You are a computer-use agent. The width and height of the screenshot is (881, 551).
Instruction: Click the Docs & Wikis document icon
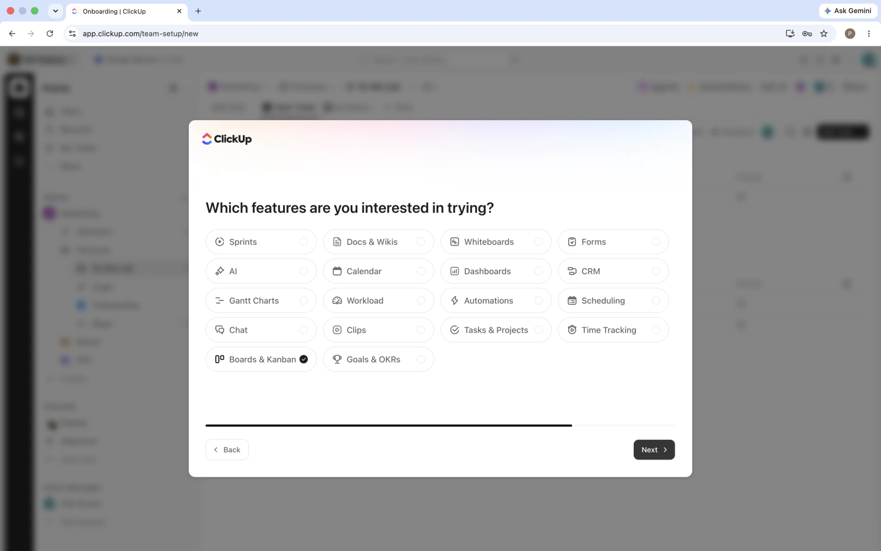click(337, 242)
